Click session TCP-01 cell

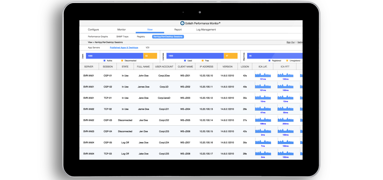pyautogui.click(x=108, y=98)
